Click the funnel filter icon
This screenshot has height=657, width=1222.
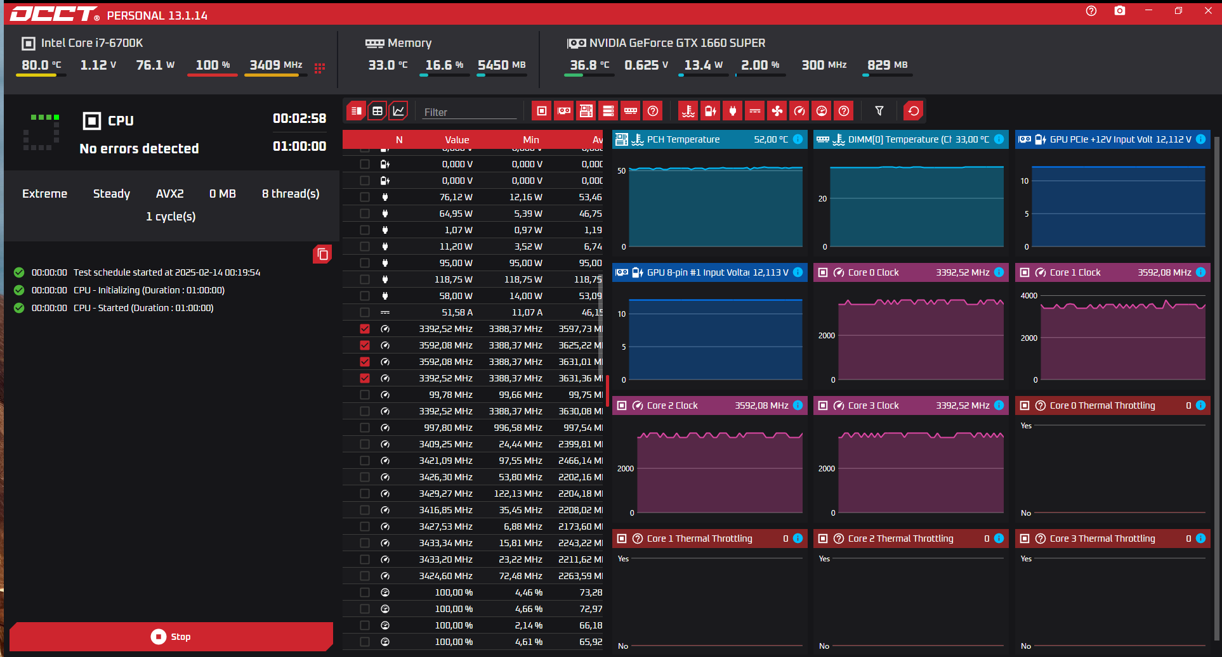(879, 111)
